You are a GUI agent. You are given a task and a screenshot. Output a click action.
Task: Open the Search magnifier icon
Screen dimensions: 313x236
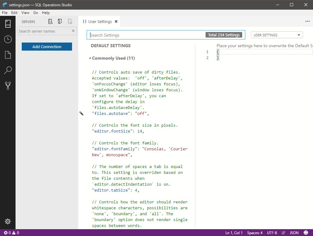[x=8, y=70]
